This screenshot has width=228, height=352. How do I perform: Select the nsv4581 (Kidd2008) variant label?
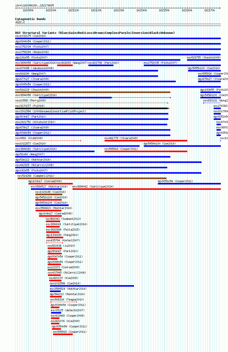click(x=29, y=138)
